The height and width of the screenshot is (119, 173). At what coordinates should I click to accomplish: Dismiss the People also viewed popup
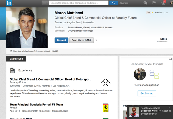169,108
